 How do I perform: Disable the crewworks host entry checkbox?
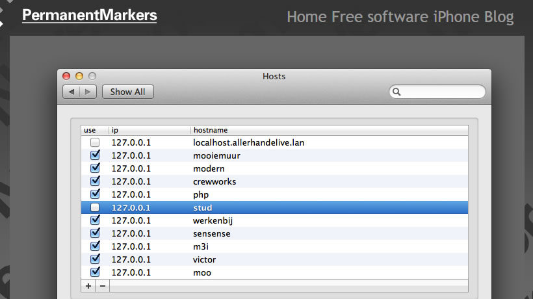point(95,181)
